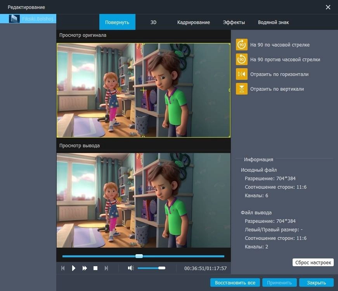The image size is (338, 291).
Task: Click 'Отразить по вертикали' label
Action: tap(277, 89)
